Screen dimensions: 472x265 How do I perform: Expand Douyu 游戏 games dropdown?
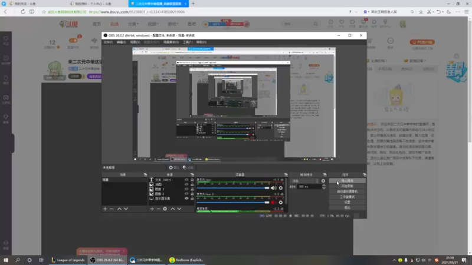(173, 24)
